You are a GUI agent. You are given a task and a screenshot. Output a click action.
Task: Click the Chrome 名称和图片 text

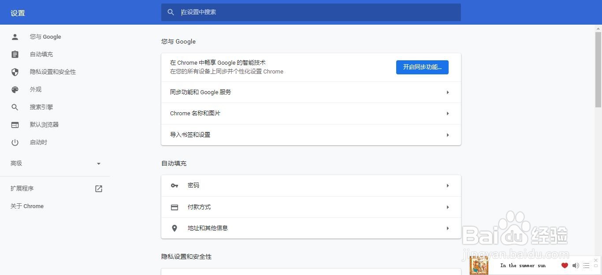click(195, 114)
